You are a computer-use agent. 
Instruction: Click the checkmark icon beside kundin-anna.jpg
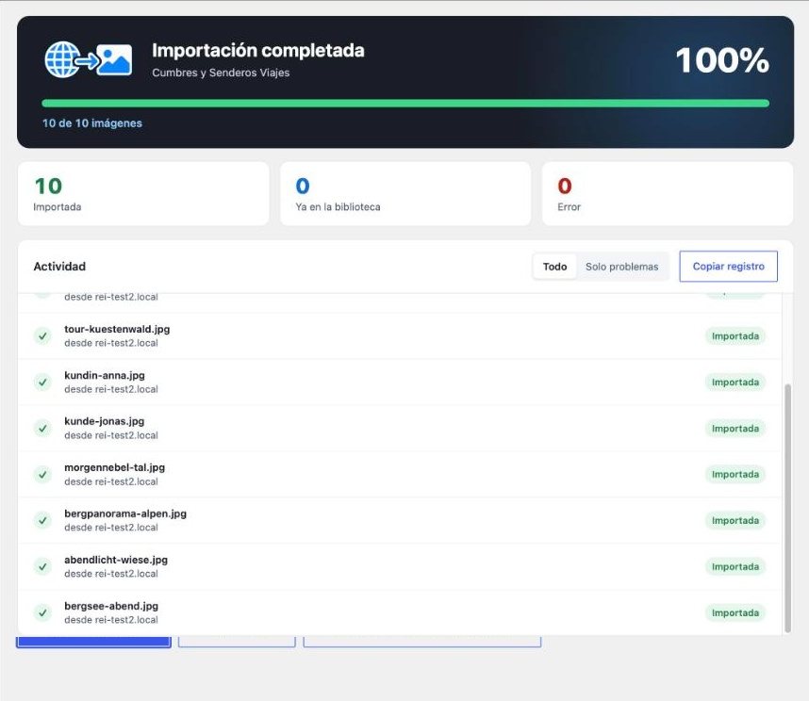[42, 382]
